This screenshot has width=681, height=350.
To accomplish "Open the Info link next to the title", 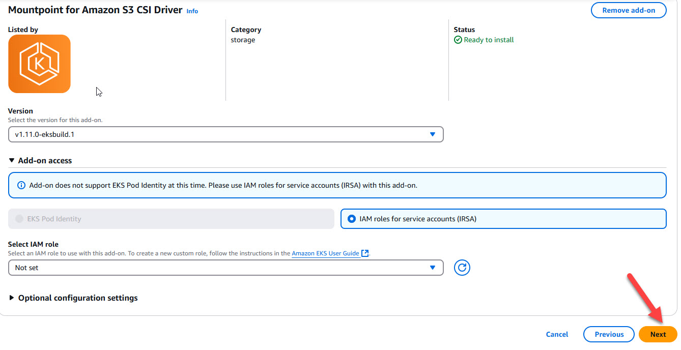I will click(192, 11).
